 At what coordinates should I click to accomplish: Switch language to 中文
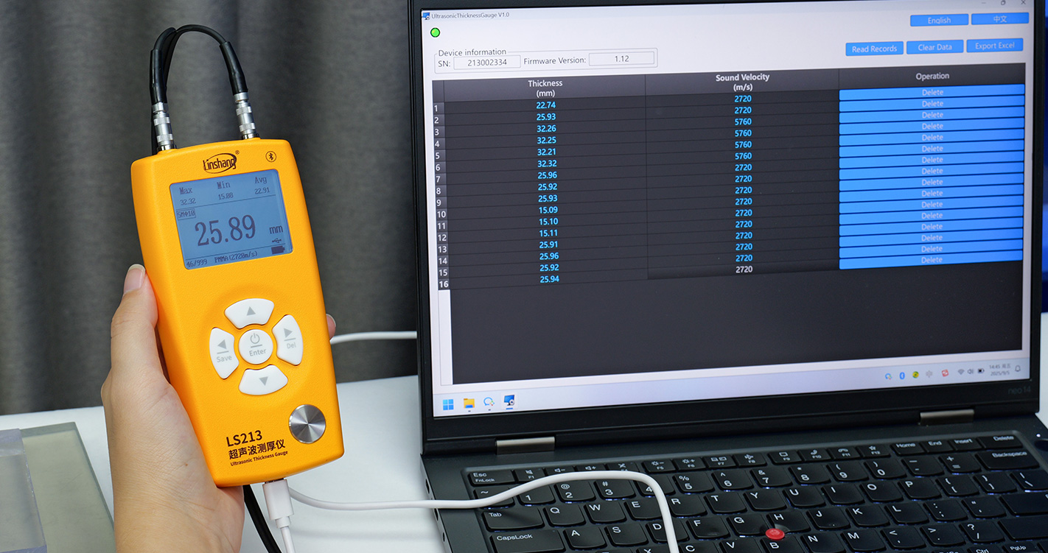click(x=999, y=18)
